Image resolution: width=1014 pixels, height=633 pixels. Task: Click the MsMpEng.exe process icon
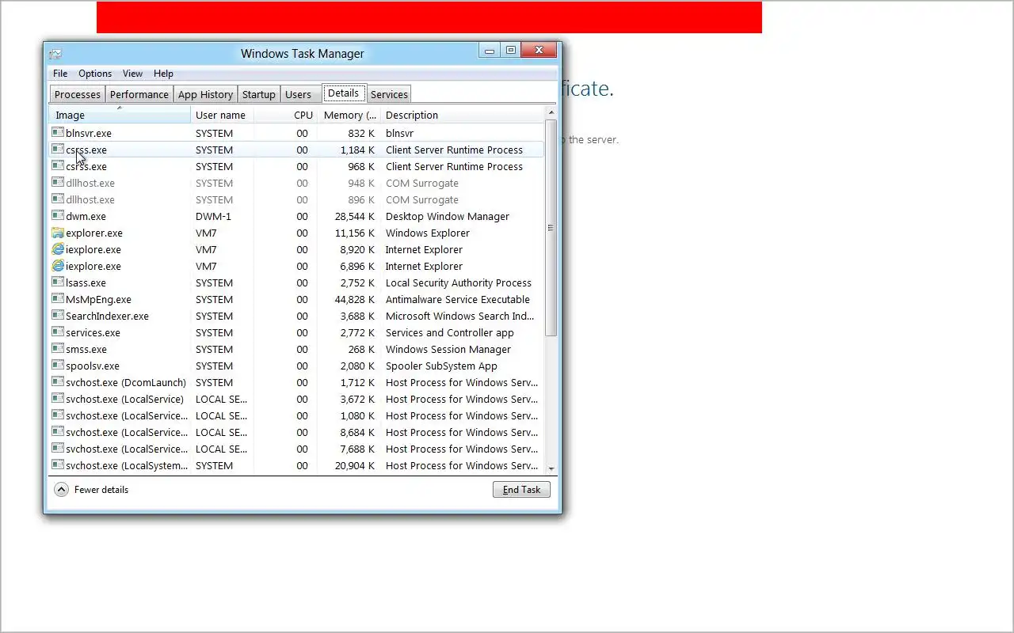(58, 299)
